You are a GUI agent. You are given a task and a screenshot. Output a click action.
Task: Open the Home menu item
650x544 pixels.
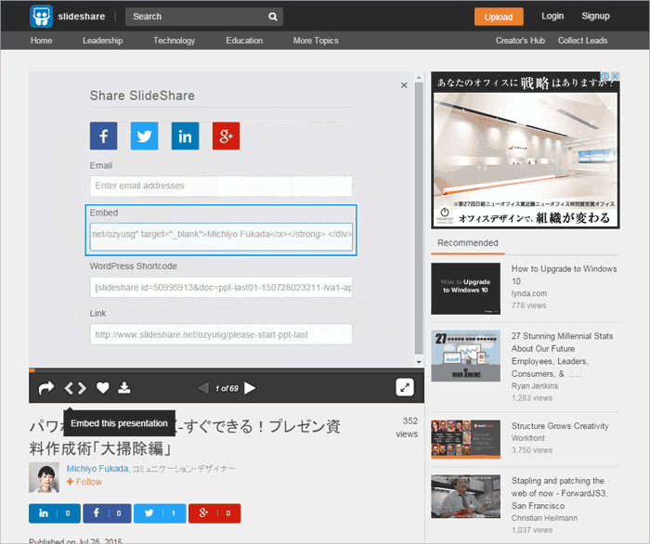[42, 41]
